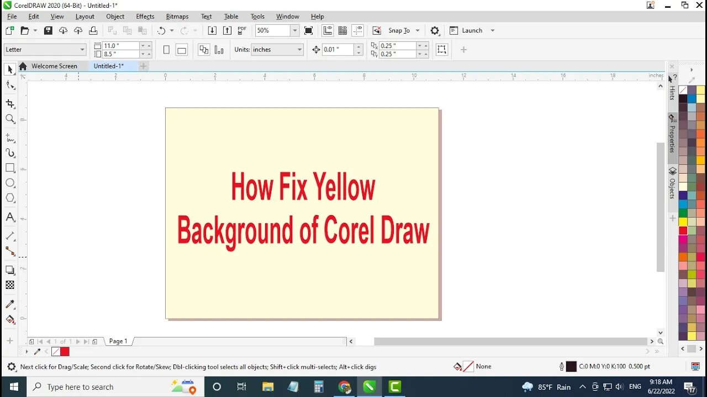This screenshot has width=707, height=397.
Task: Toggle Treat as filled button
Action: coord(441,50)
